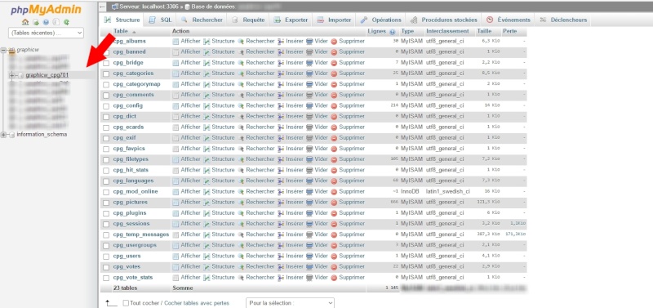
Task: Click the help icon beside Lignes header
Action: tap(392, 32)
